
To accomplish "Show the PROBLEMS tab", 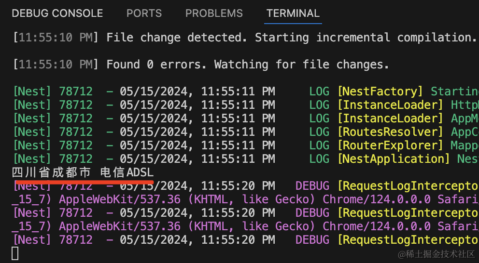I will 214,13.
